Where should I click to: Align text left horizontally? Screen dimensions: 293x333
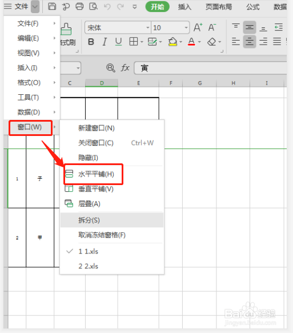[236, 42]
